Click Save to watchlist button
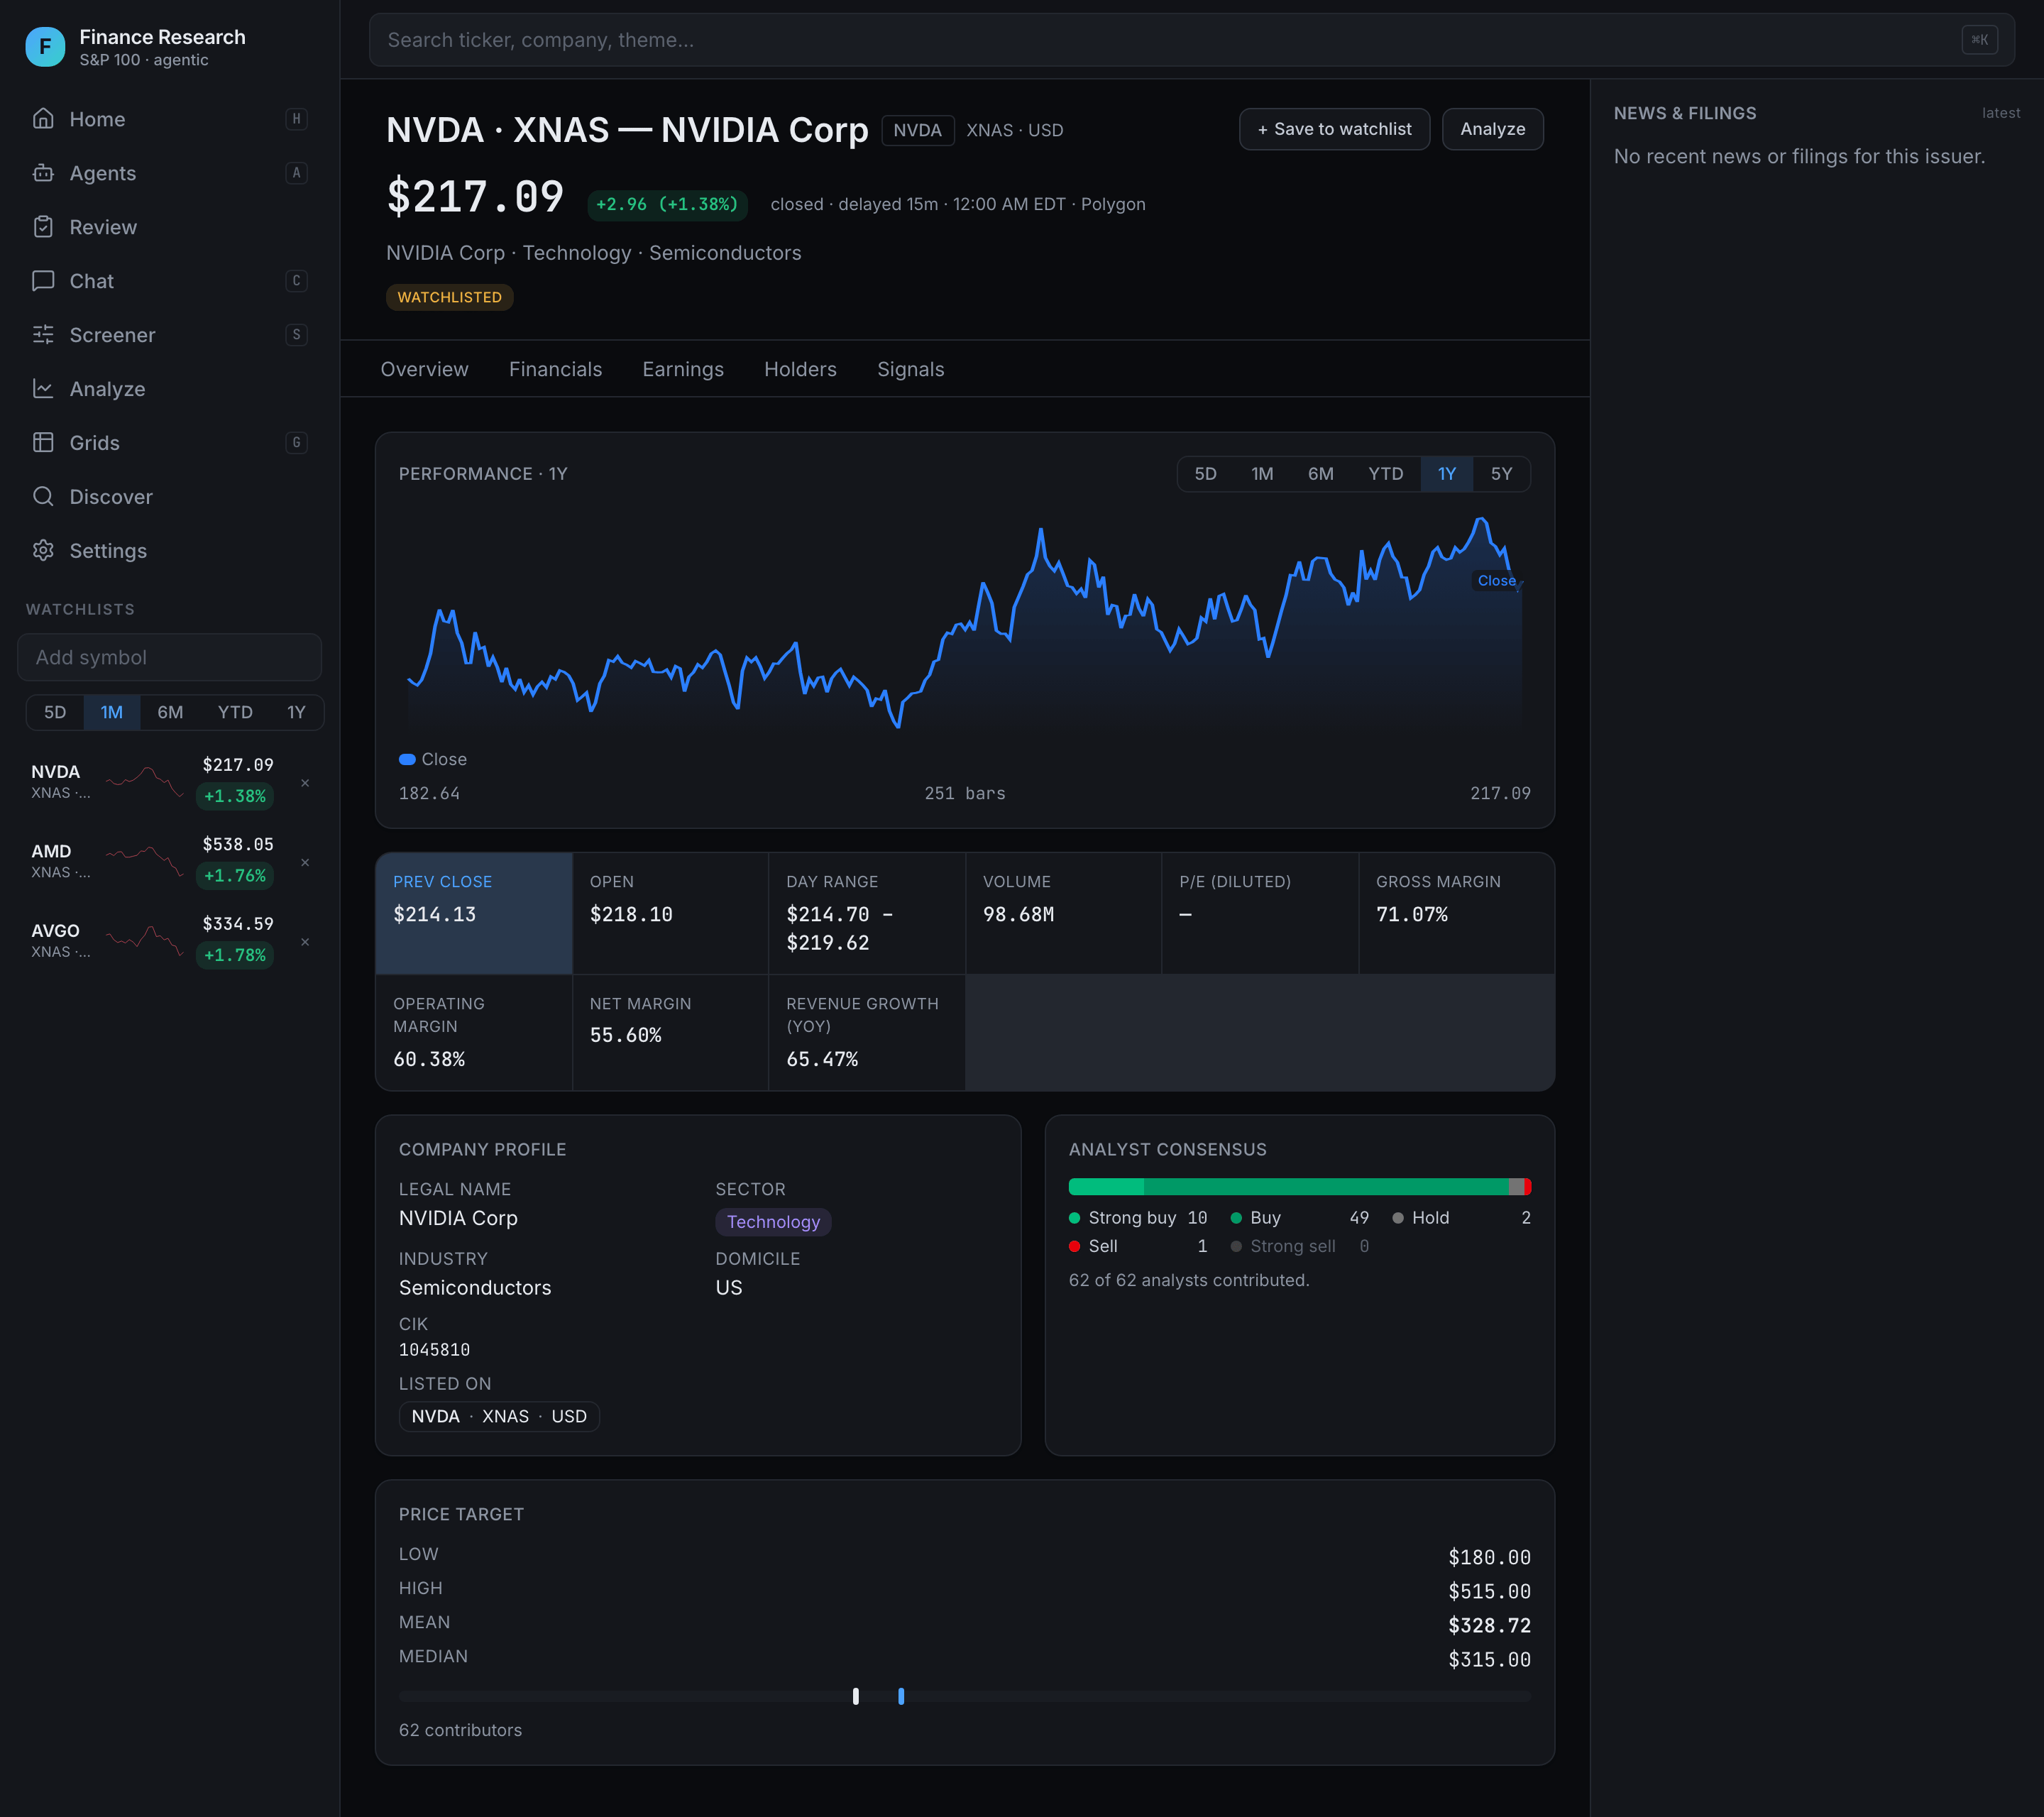The image size is (2044, 1817). tap(1334, 129)
